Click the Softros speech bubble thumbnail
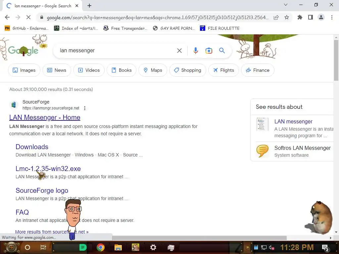Viewport: 339px width, 254px height. coord(262,150)
